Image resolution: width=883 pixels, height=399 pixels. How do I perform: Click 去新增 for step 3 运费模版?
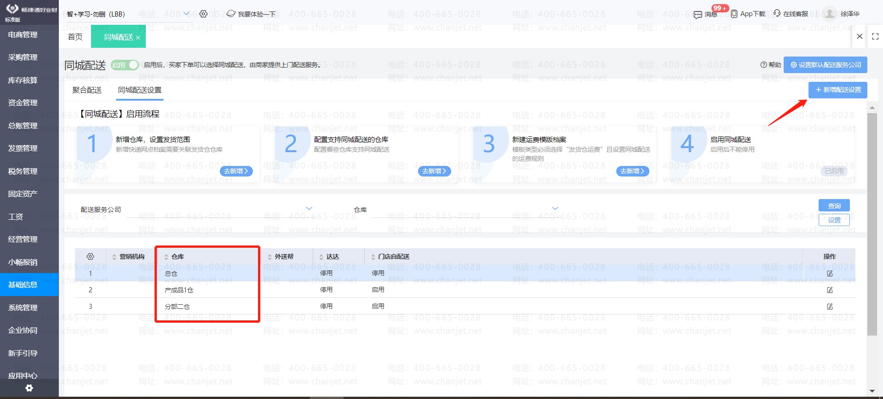(x=632, y=171)
